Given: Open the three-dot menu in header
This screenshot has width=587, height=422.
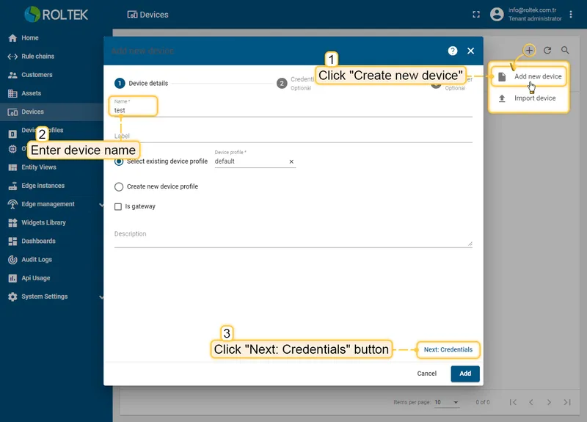Looking at the screenshot, I should pos(571,14).
